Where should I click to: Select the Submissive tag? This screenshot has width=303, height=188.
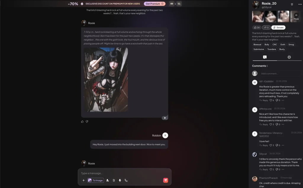(259, 49)
